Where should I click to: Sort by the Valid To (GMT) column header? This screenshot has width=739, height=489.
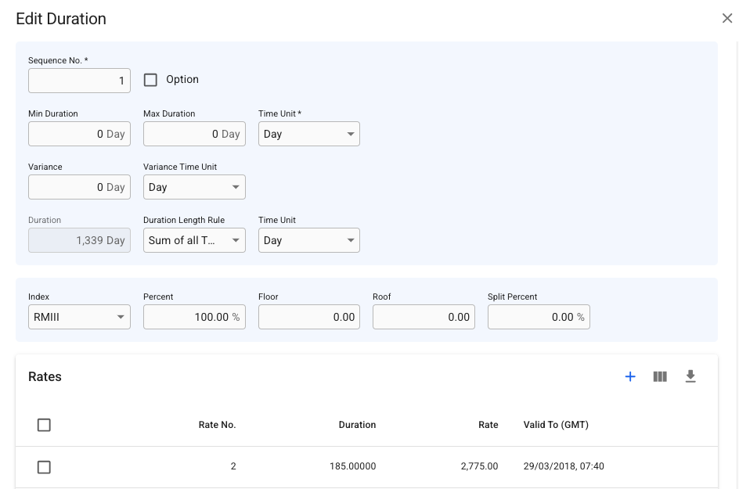click(556, 425)
